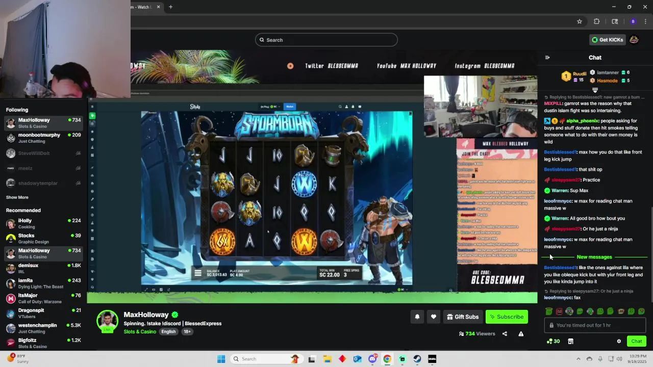Collapse the chat panel with the arrow icon

547,58
